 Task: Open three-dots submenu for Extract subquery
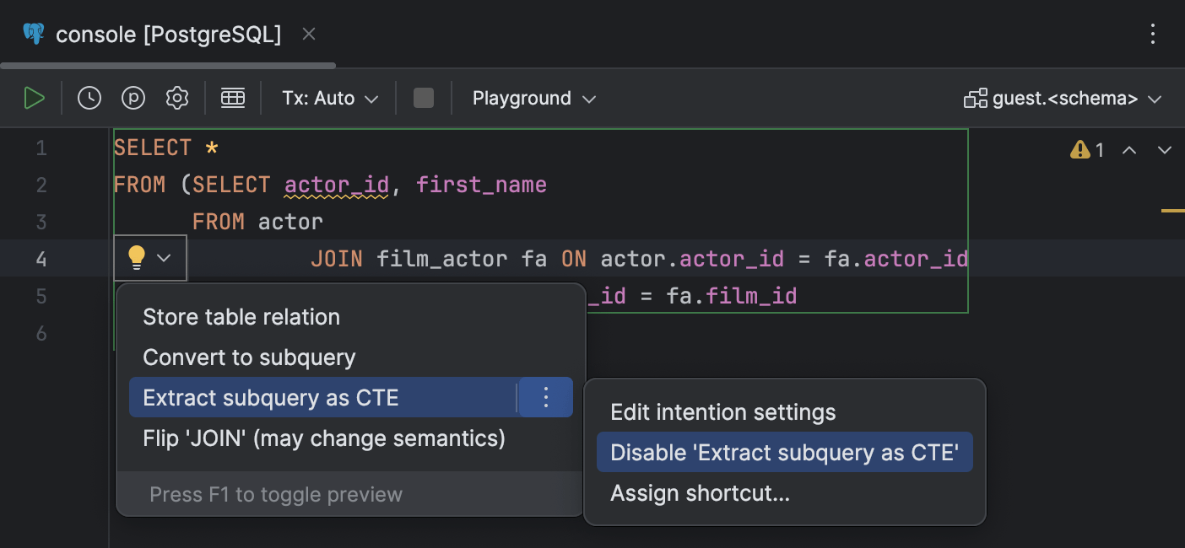(546, 398)
